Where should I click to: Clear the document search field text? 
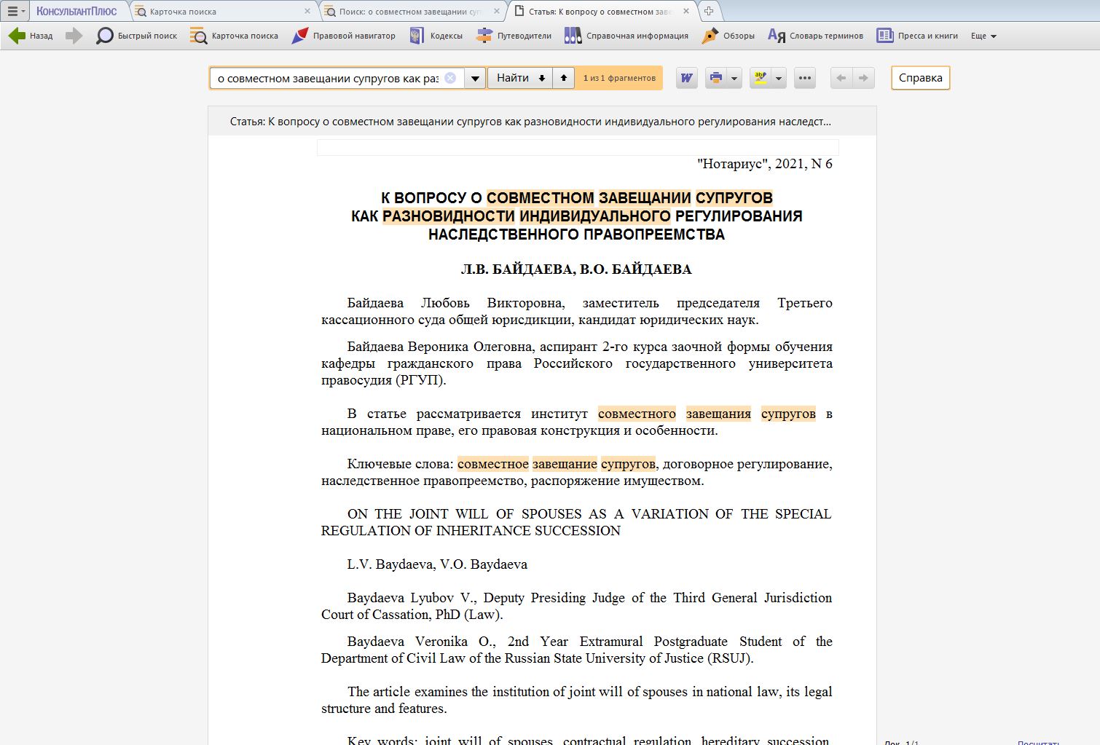450,78
